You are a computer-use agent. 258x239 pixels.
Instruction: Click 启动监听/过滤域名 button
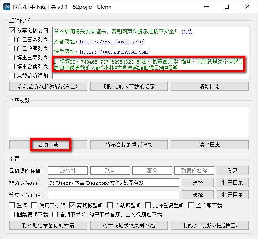[x=48, y=86]
